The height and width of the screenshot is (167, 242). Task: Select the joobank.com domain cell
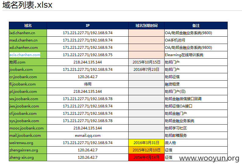tap(28, 69)
